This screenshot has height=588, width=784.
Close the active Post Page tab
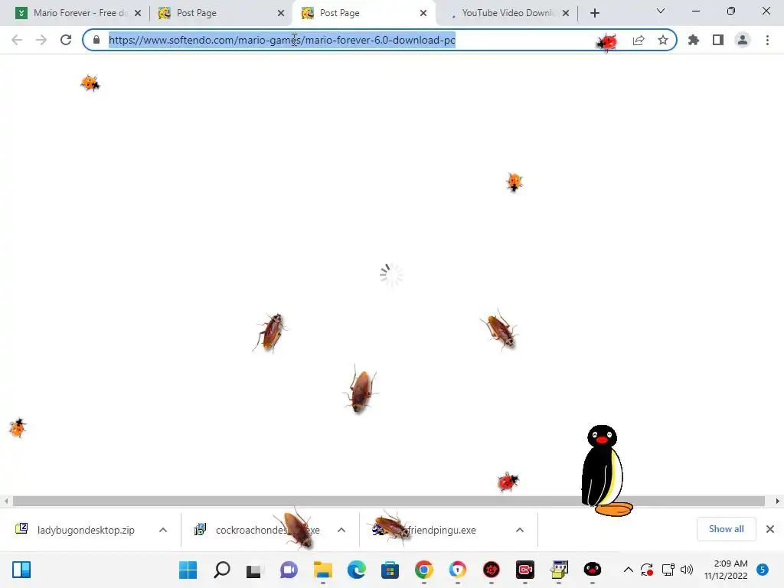tap(423, 13)
